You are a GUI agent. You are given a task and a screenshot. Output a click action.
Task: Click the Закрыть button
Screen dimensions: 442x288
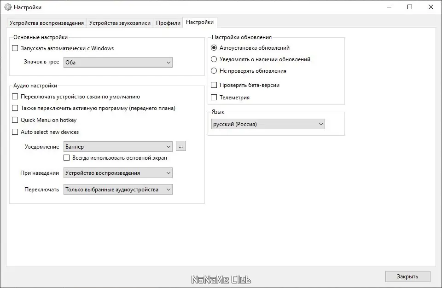[407, 276]
